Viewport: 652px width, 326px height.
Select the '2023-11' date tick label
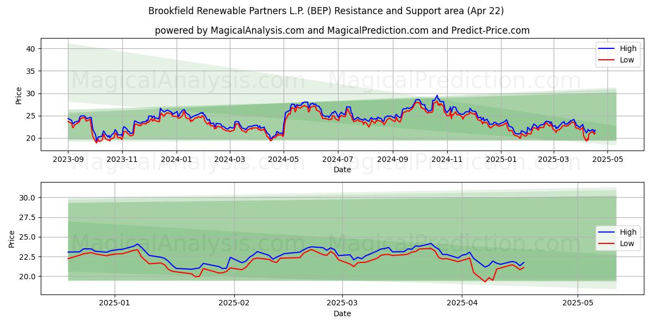(x=122, y=160)
